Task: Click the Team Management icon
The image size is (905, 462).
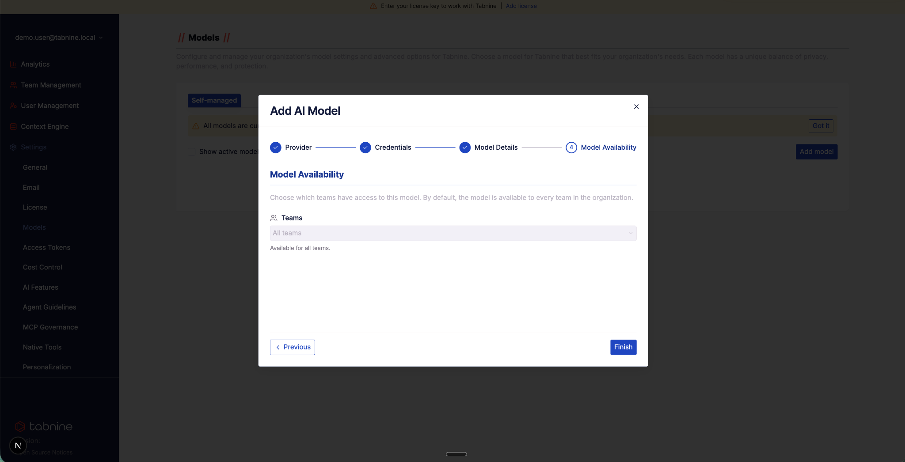Action: [13, 85]
